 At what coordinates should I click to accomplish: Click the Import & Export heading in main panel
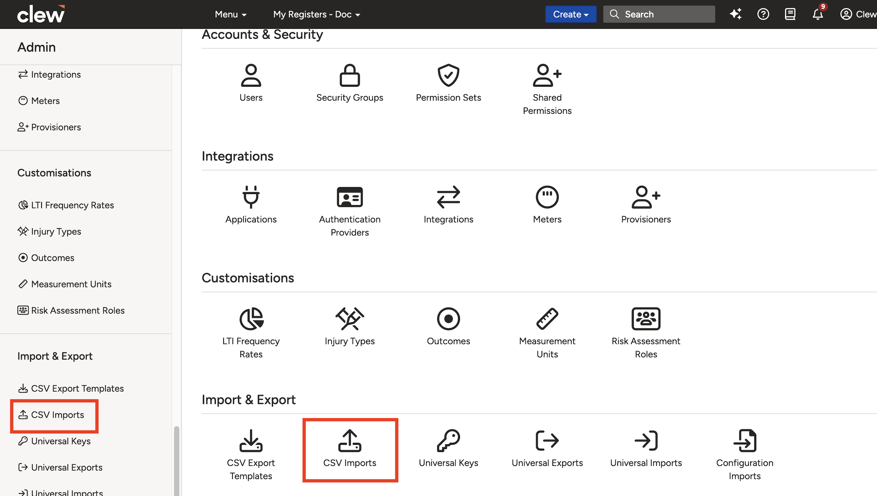[x=248, y=400]
